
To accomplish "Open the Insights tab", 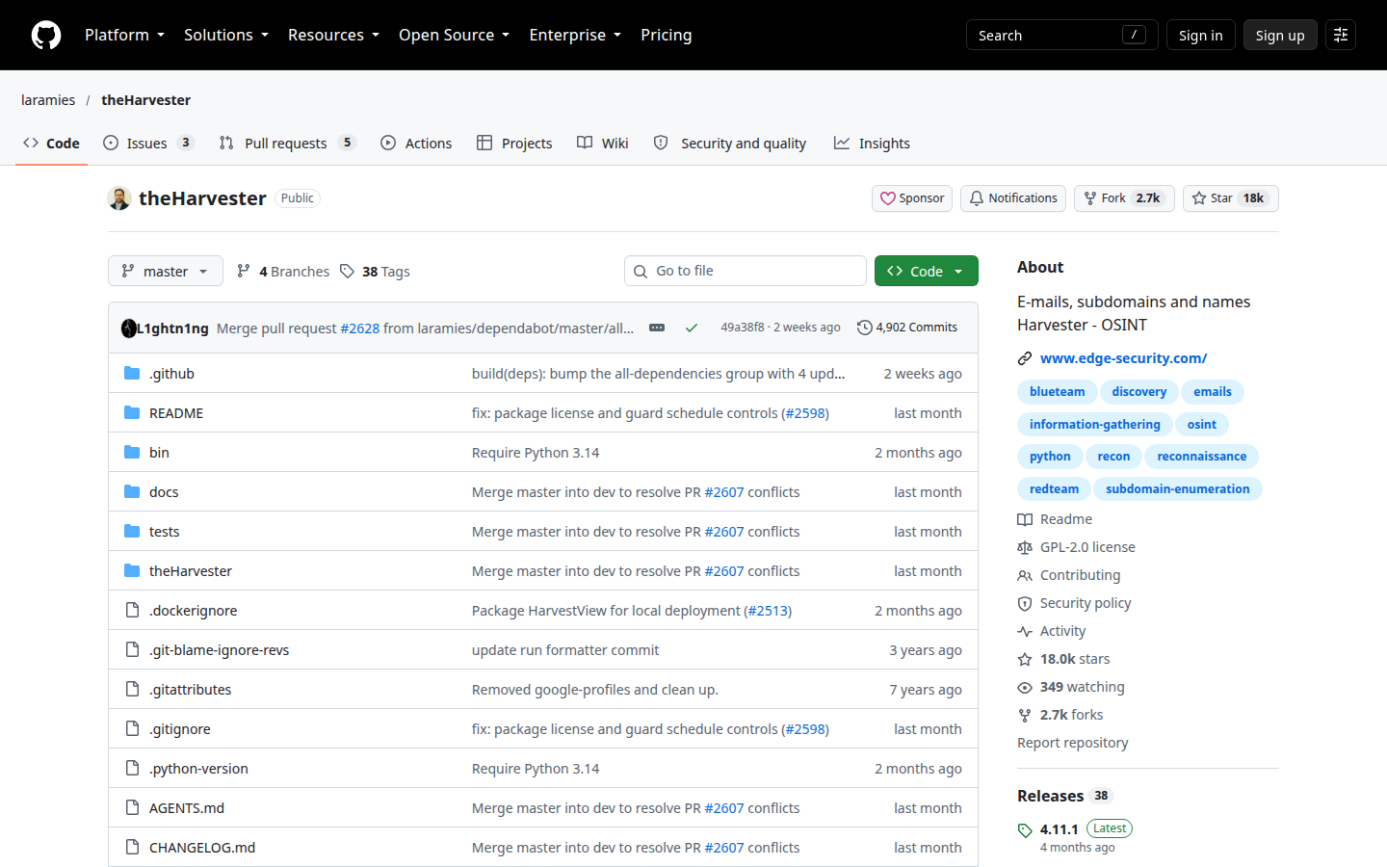I will (872, 143).
